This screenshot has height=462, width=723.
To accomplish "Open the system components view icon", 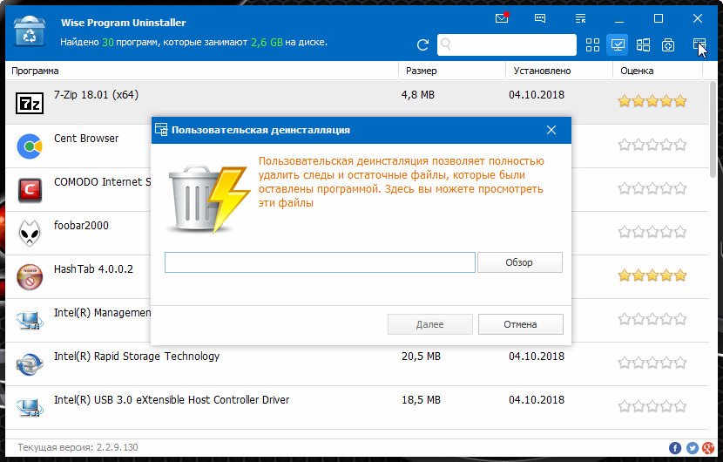I will 668,44.
